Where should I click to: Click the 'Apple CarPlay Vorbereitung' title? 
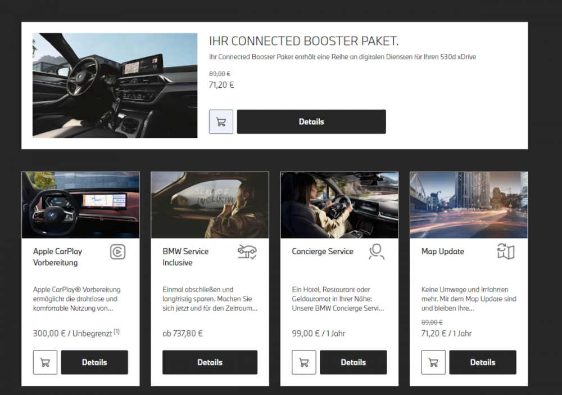pos(58,257)
